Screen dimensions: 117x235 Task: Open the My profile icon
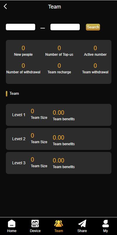(x=106, y=224)
